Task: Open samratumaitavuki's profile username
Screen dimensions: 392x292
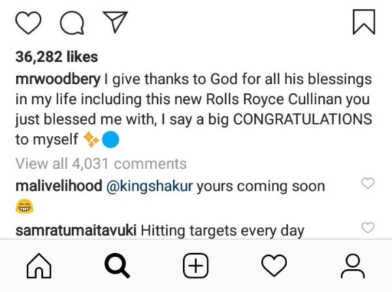Action: pos(76,231)
